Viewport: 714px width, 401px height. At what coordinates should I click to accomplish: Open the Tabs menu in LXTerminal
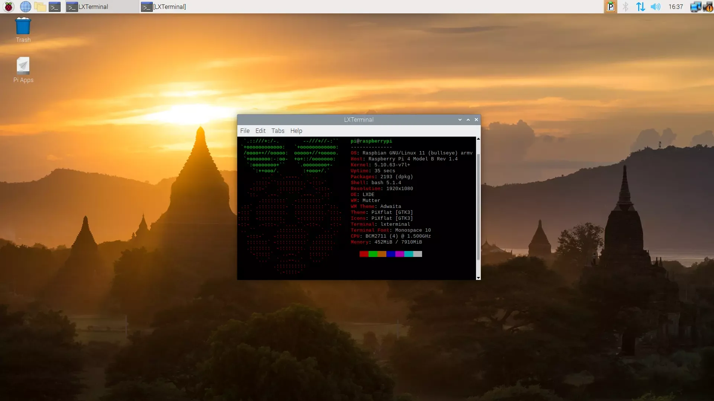click(x=278, y=131)
